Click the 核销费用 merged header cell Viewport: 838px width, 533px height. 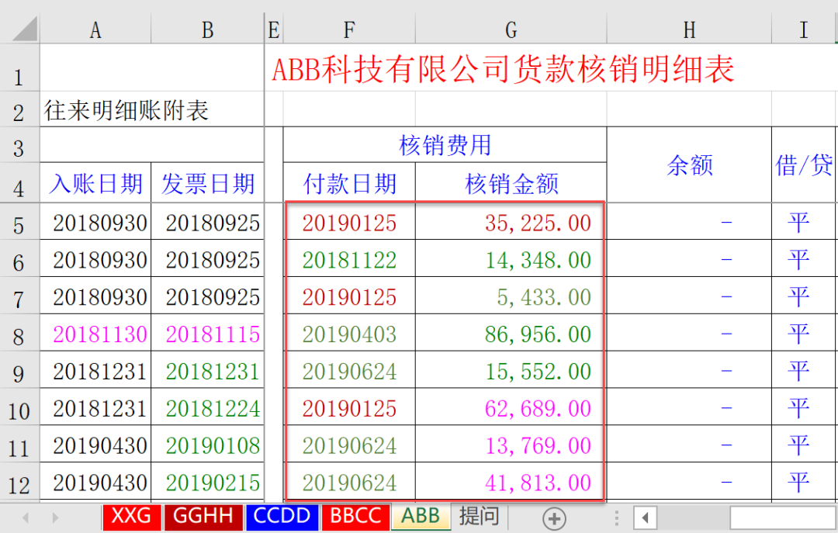445,145
